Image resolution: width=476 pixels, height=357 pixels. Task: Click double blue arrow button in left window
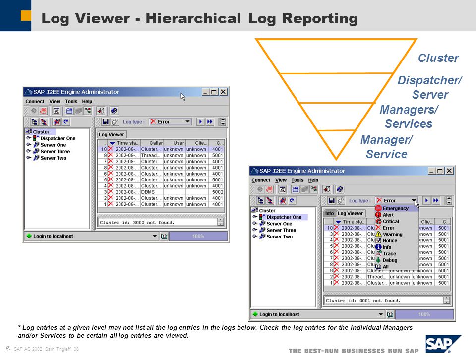click(x=210, y=122)
